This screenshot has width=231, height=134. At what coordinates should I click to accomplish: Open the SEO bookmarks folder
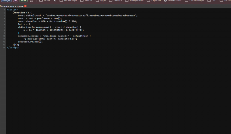point(212,1)
